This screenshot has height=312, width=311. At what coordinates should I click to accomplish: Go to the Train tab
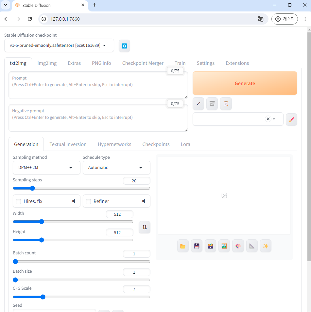tap(180, 63)
